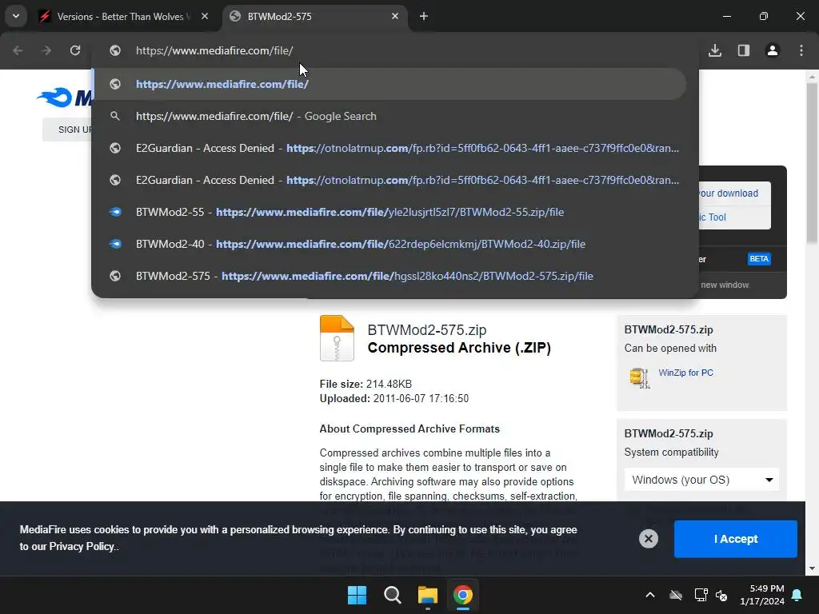Open the Chrome downloads icon
Screen dimensions: 819x614
coord(715,50)
